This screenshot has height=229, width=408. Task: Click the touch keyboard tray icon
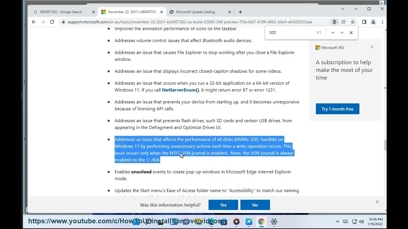[x=346, y=222]
